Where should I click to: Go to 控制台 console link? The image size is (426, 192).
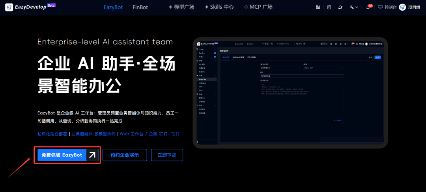pyautogui.click(x=387, y=7)
